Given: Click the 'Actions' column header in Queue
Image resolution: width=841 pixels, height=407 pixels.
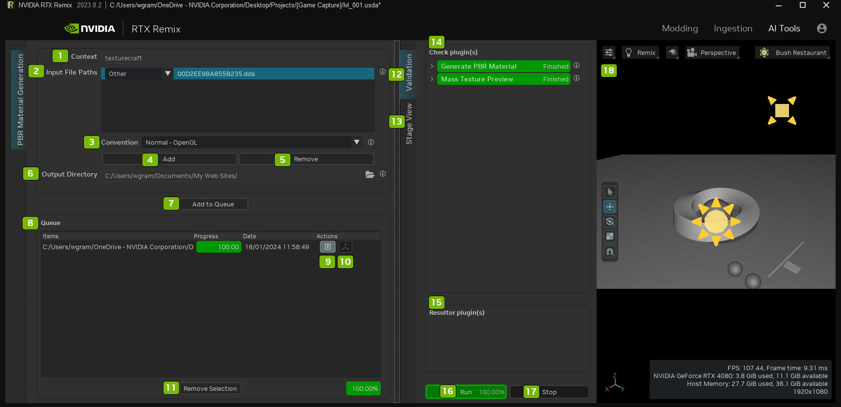Looking at the screenshot, I should [327, 236].
